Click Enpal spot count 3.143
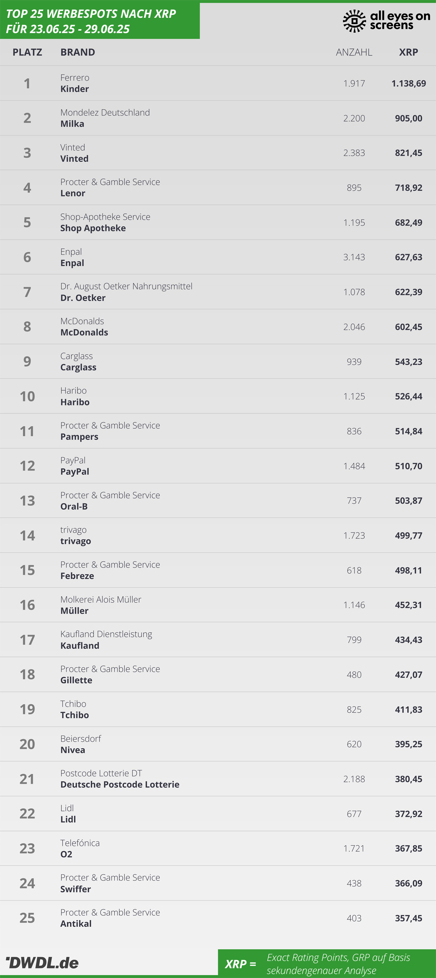 coord(354,257)
